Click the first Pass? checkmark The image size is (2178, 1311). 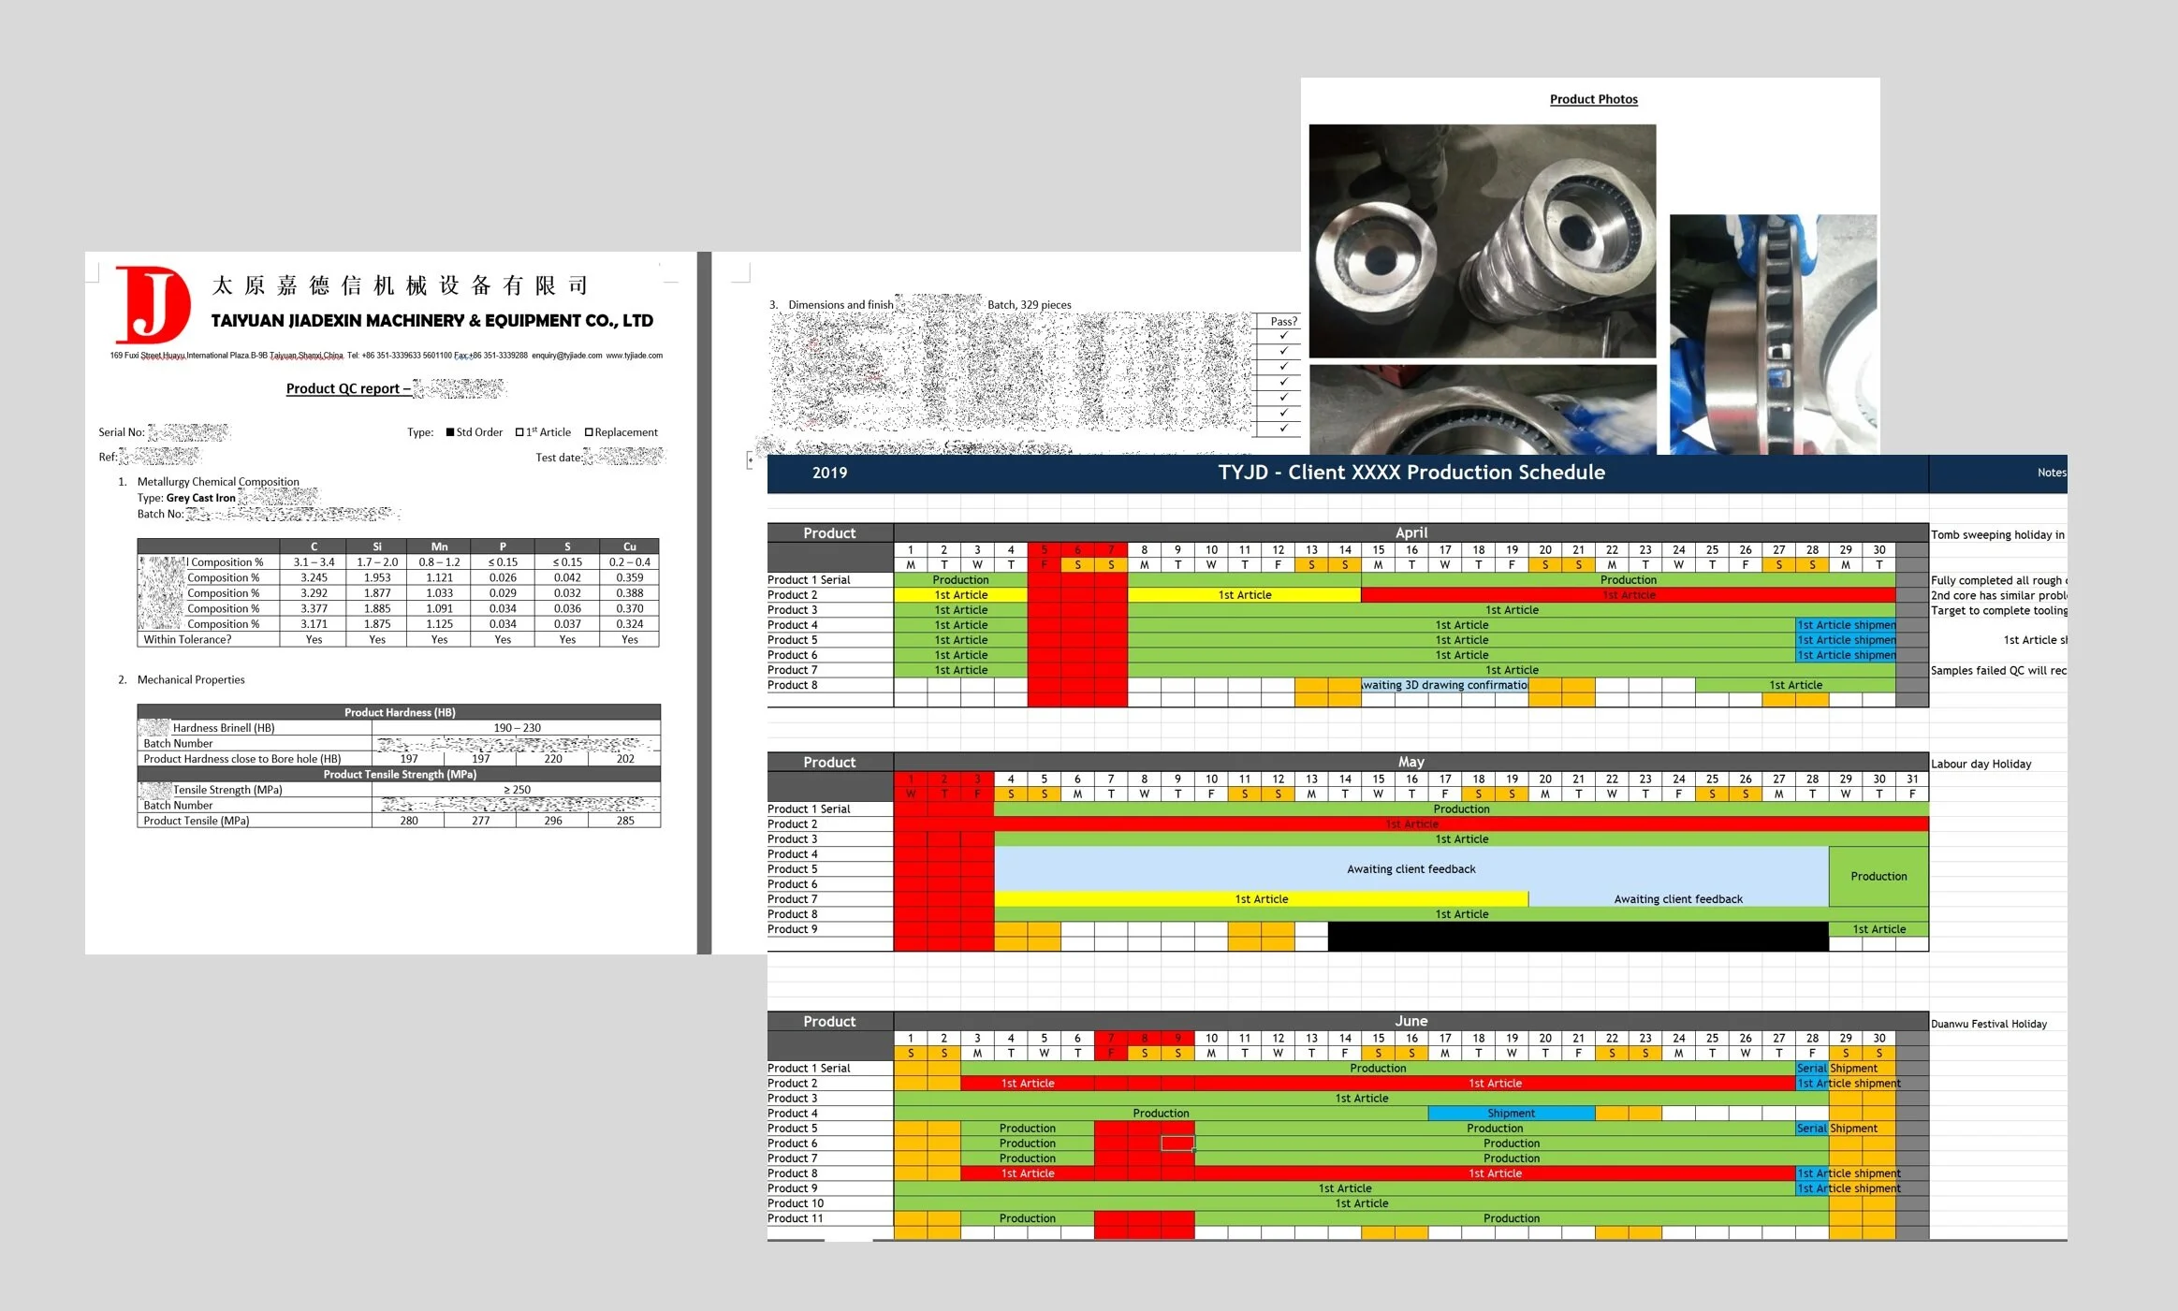1283,336
